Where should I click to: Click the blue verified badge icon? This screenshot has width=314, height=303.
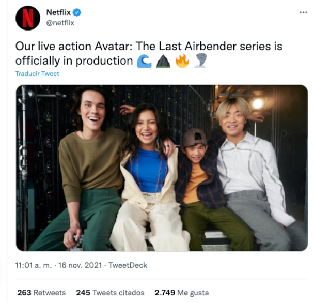click(x=77, y=12)
